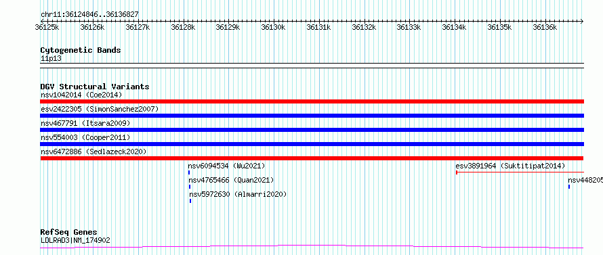The height and width of the screenshot is (255, 603).
Task: Select the small blue nsv5972630 (Almarri2020) marker
Action: (190, 201)
